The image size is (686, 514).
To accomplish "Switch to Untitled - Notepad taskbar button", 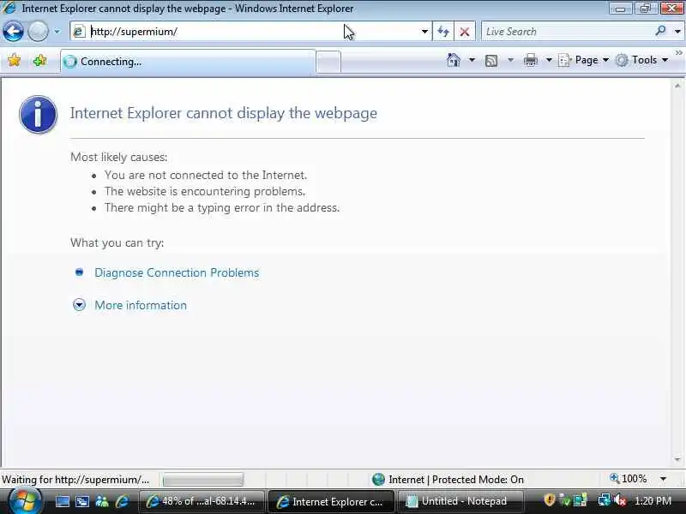I will coord(459,501).
